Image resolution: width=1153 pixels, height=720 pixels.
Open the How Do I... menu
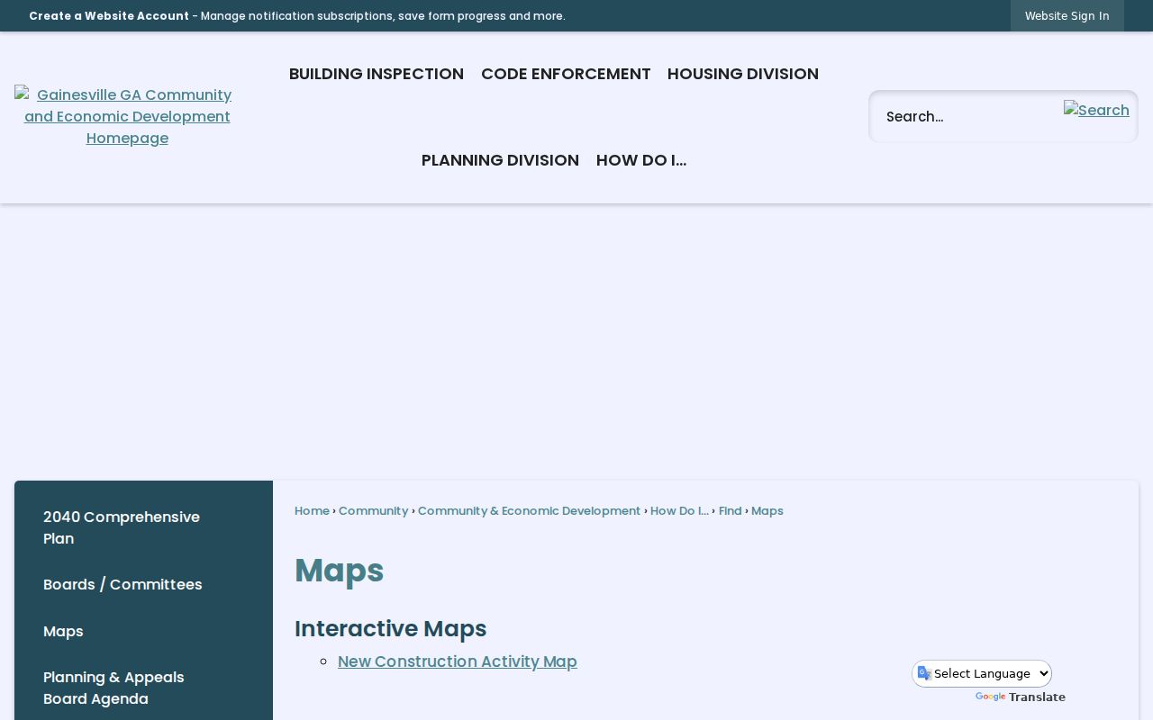pyautogui.click(x=641, y=160)
